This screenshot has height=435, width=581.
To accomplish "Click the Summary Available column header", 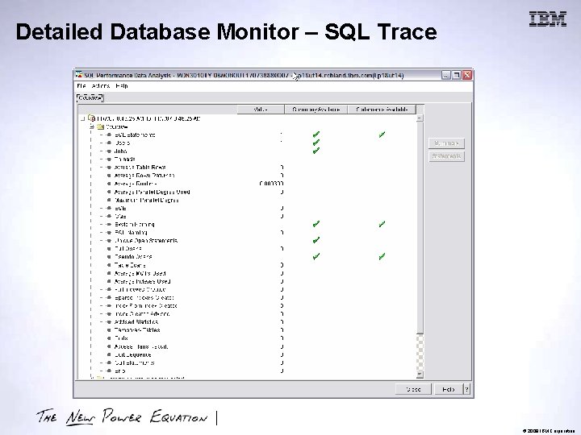I will [x=316, y=110].
